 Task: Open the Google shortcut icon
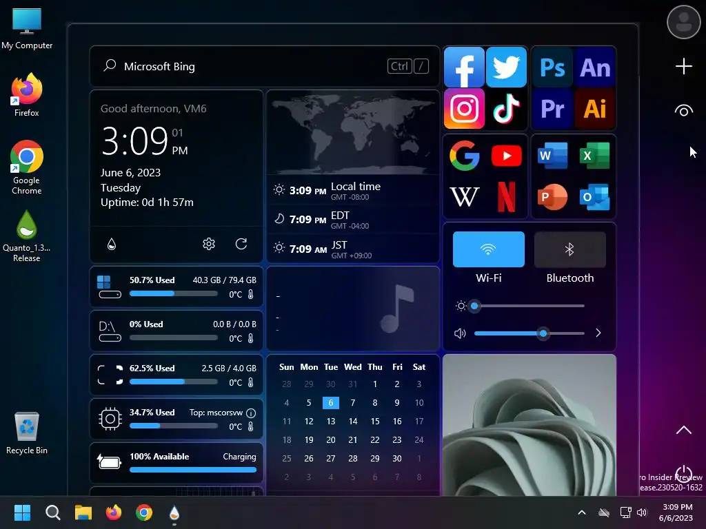pos(464,156)
